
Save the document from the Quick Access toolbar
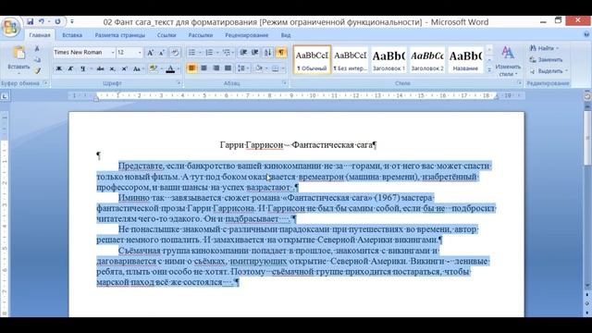point(30,21)
